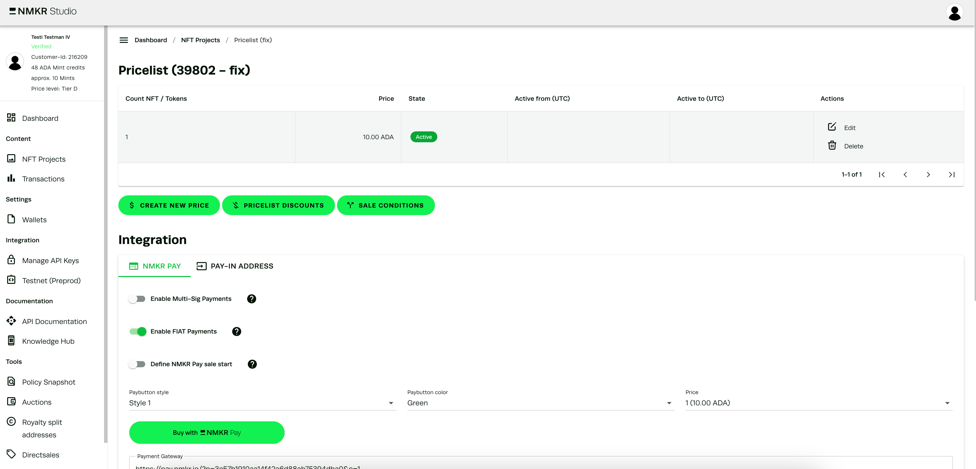The height and width of the screenshot is (469, 976).
Task: Disable the FIAT Payments toggle
Action: (137, 331)
